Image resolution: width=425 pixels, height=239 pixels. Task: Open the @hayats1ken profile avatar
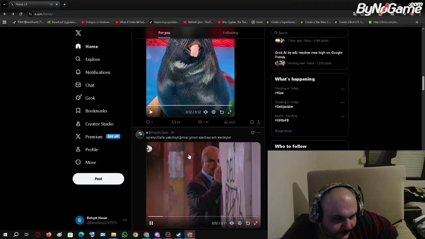[x=140, y=134]
